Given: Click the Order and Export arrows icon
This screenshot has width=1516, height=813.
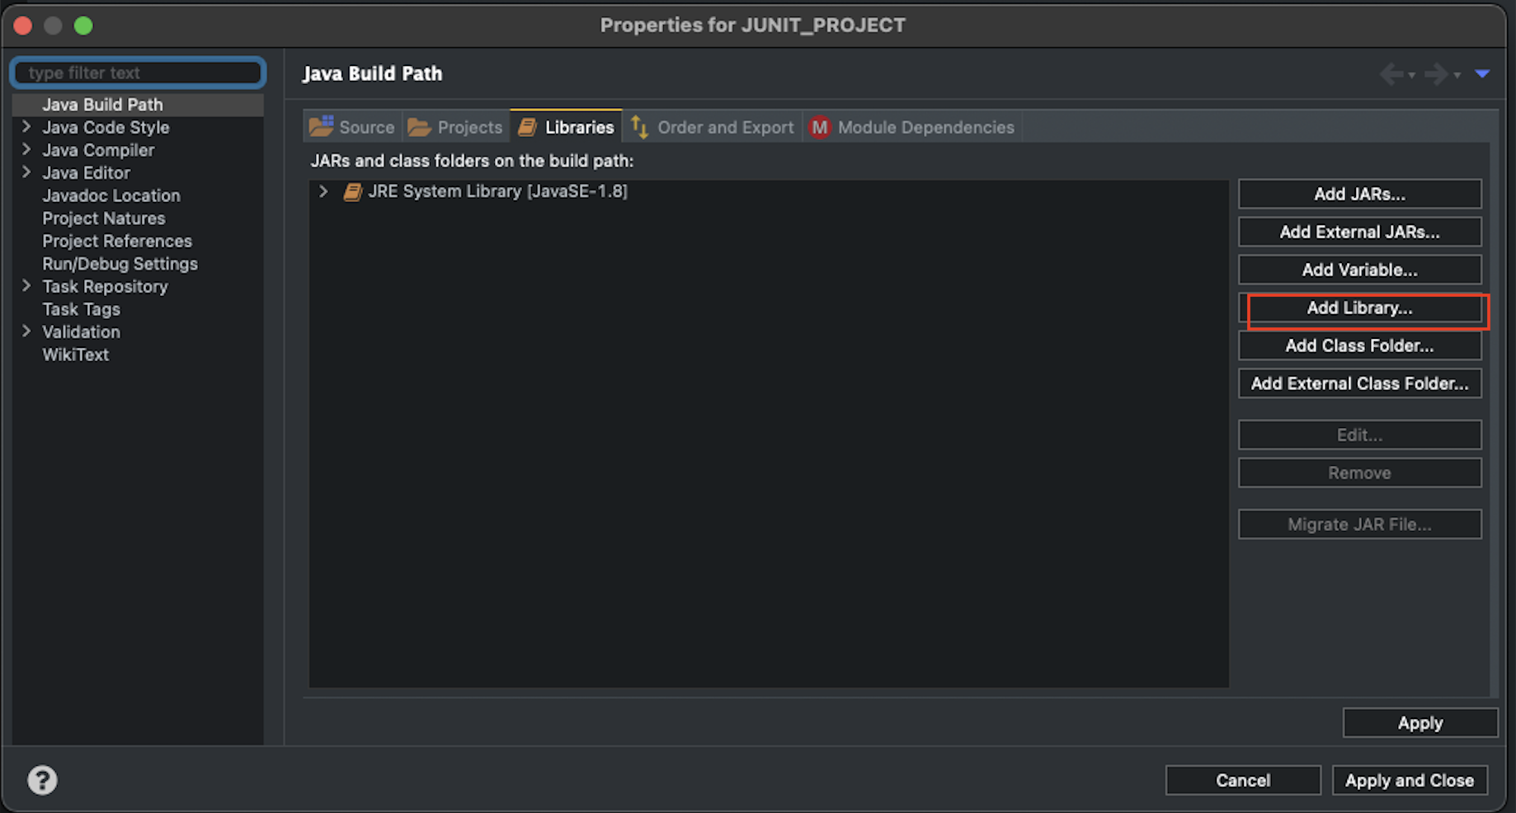Looking at the screenshot, I should pyautogui.click(x=638, y=127).
